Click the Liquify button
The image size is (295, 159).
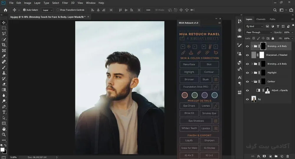pos(189,140)
